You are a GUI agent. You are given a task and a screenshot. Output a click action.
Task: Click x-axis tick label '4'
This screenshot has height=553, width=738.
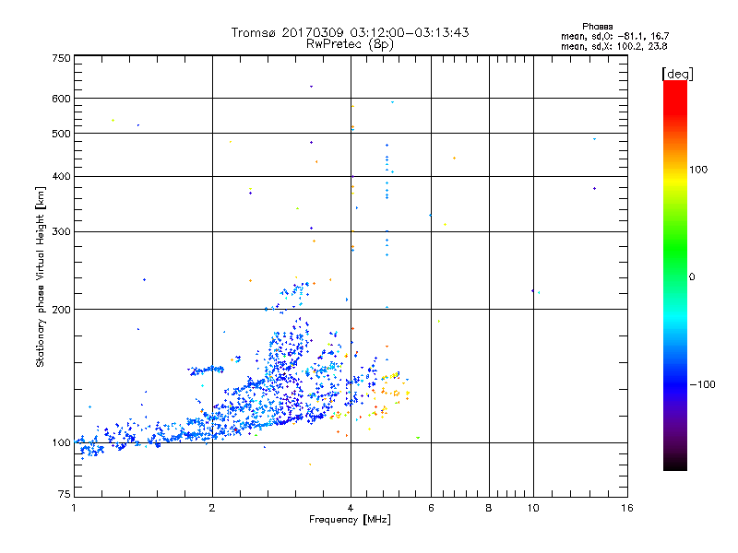(x=351, y=508)
